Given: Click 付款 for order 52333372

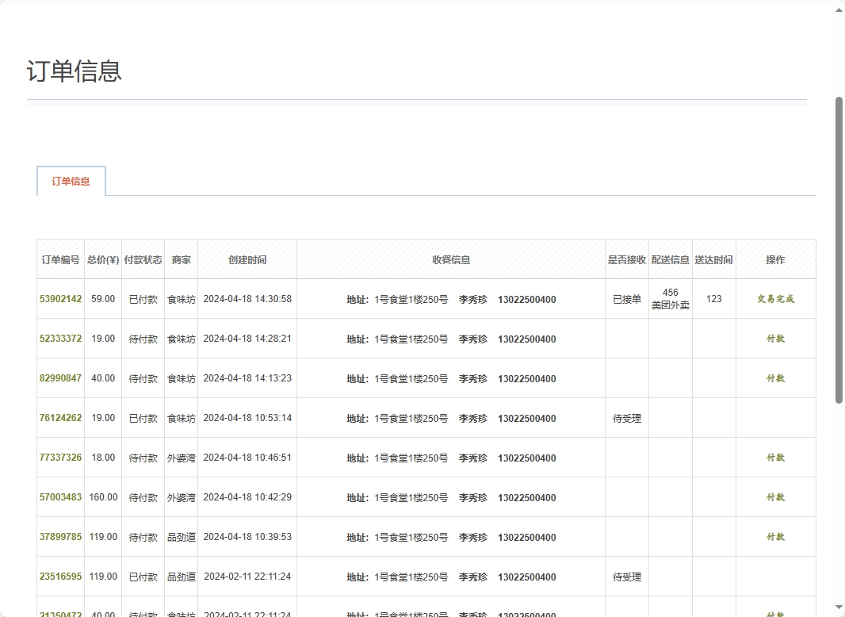Looking at the screenshot, I should click(x=775, y=339).
